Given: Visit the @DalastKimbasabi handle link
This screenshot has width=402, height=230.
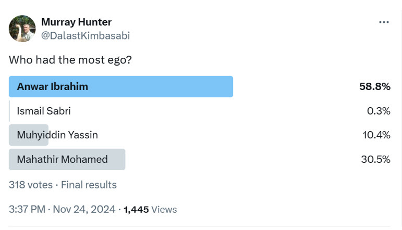Looking at the screenshot, I should point(86,35).
